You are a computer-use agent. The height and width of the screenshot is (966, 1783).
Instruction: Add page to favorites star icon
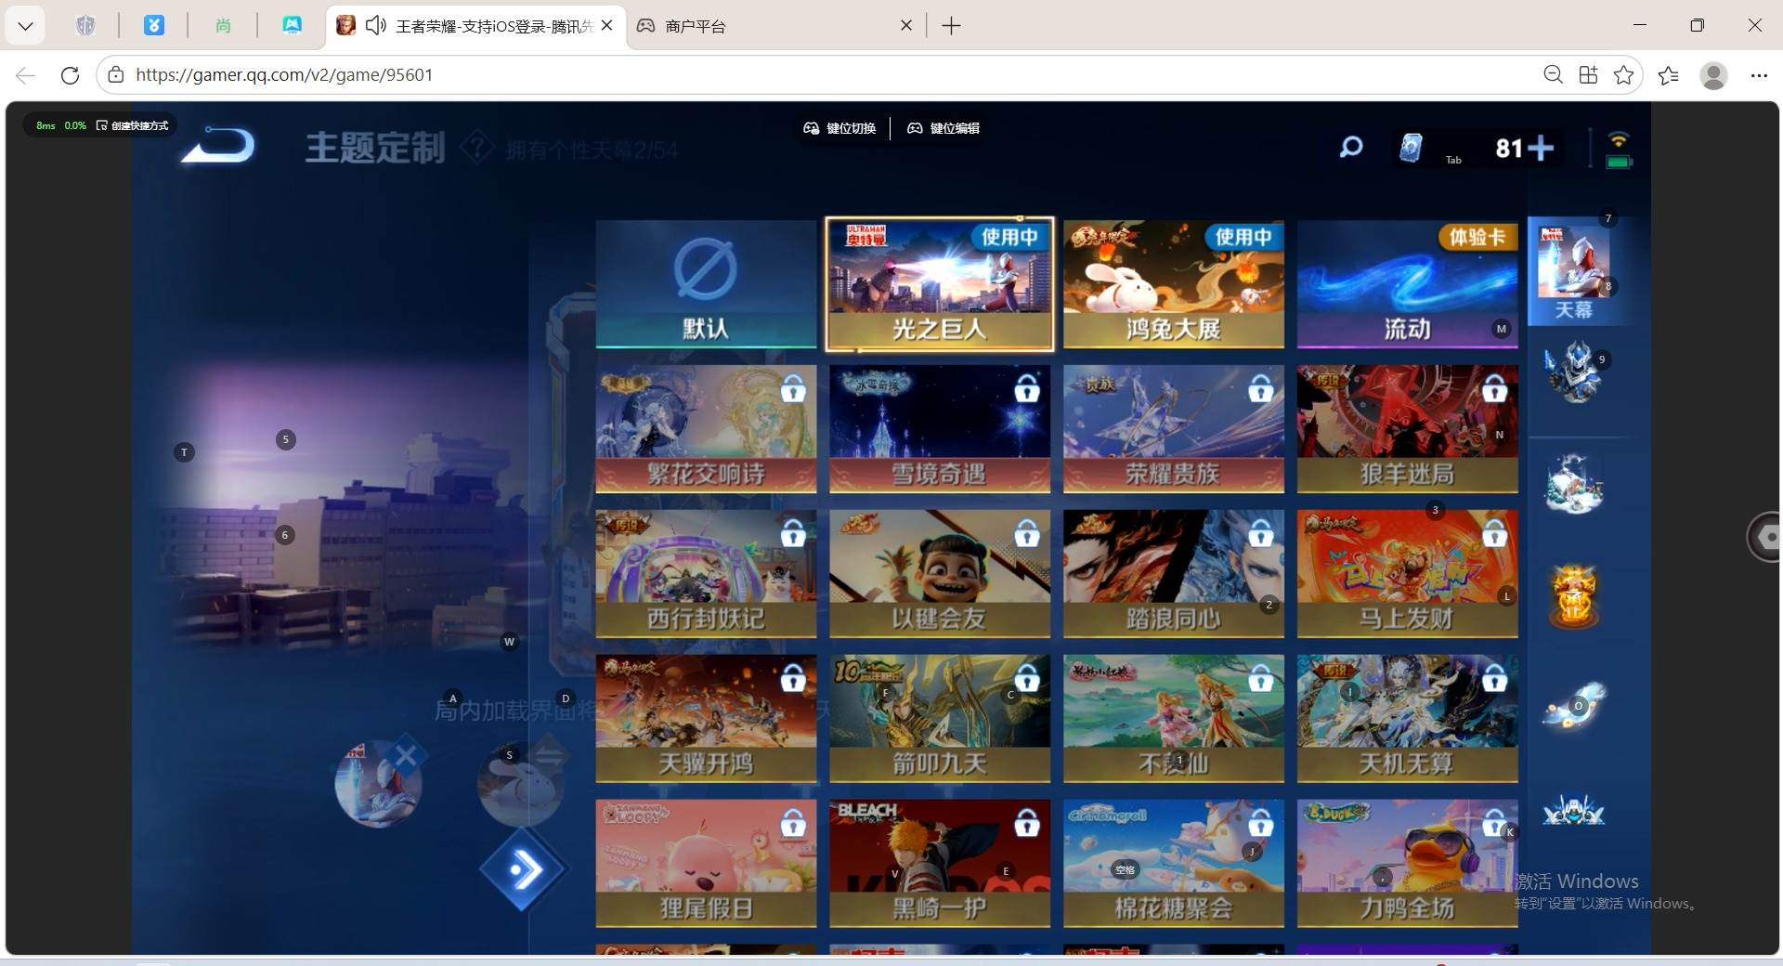point(1623,75)
